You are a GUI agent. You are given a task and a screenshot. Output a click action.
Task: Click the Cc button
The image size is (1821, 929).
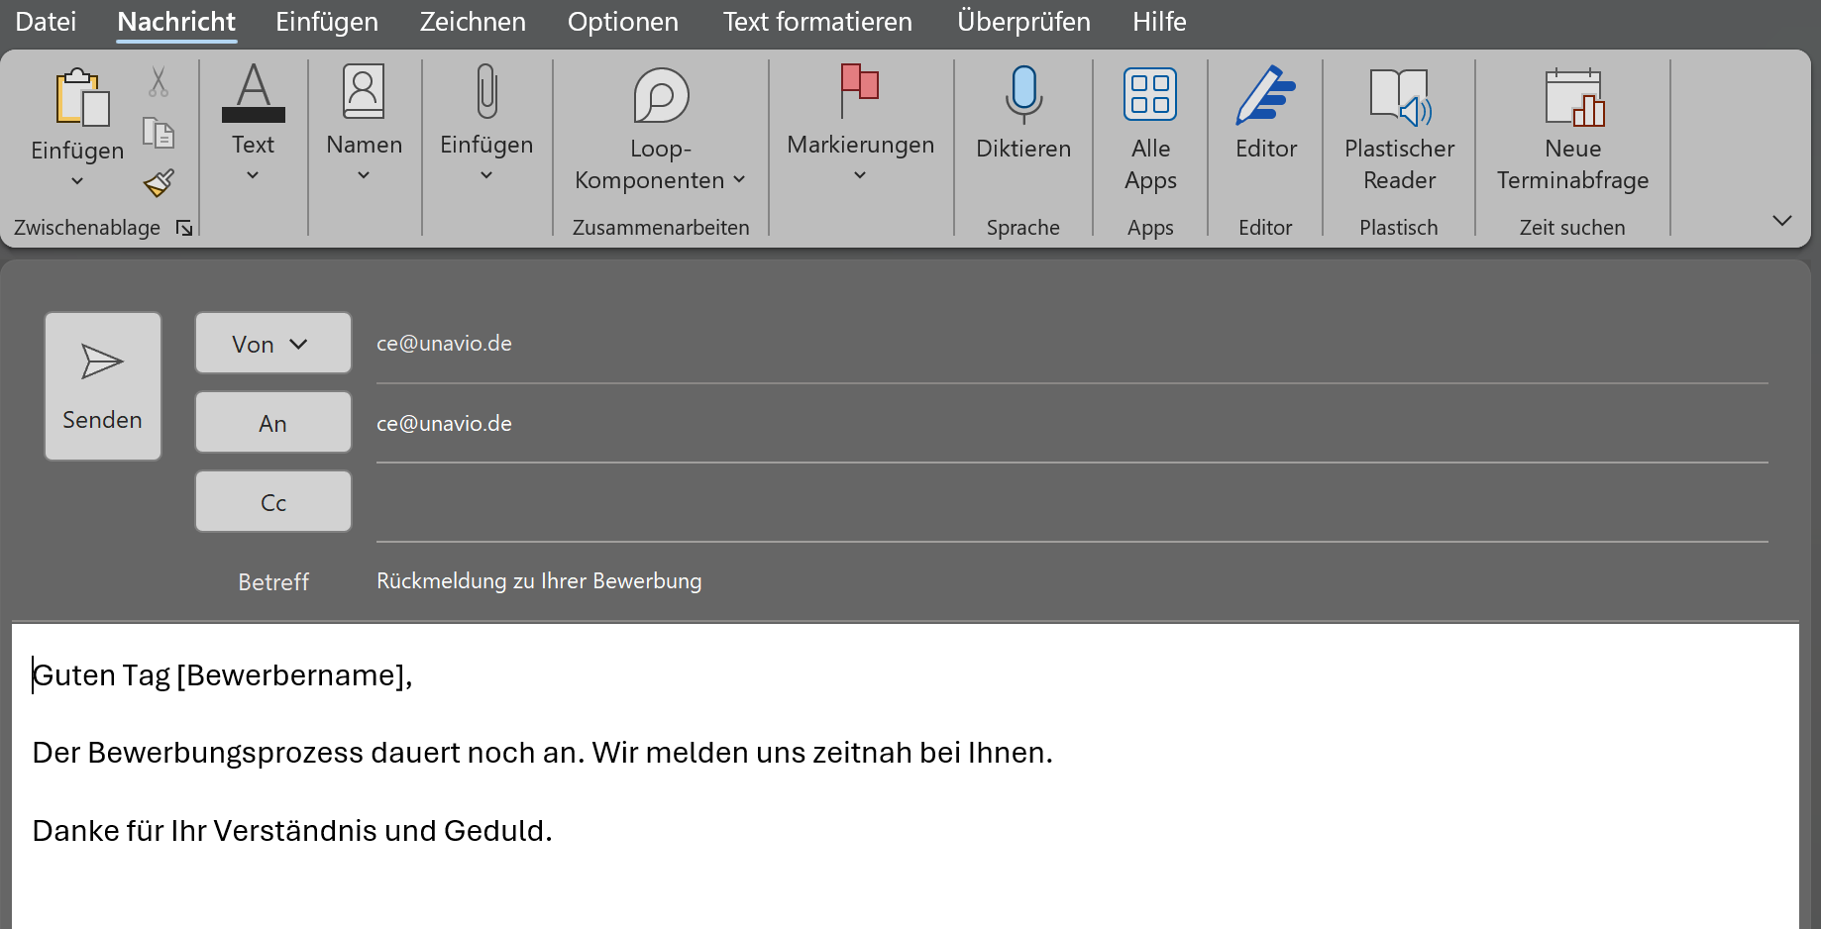(272, 502)
